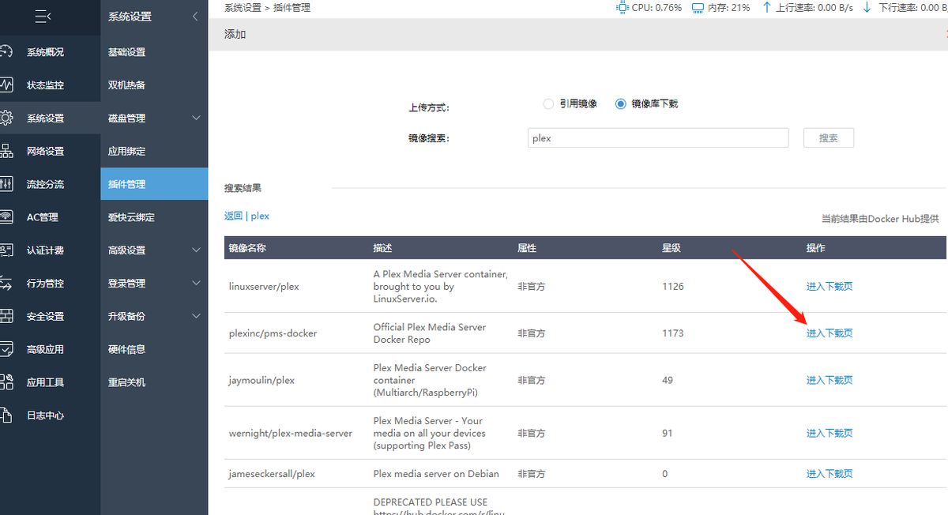This screenshot has height=515, width=948.
Task: Click the linuxserver/plex image name
Action: pyautogui.click(x=264, y=287)
